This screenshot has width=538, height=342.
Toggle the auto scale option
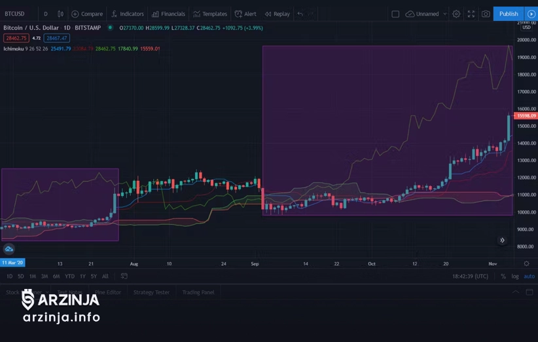click(x=529, y=276)
